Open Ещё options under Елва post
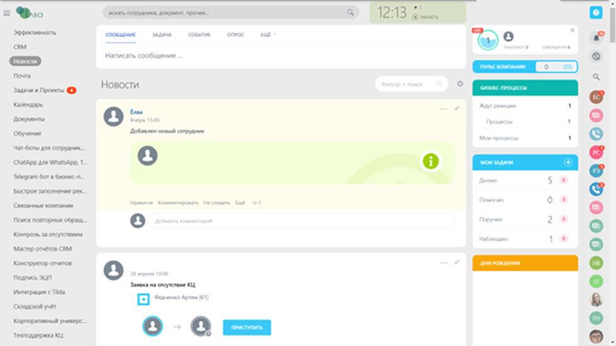 (x=240, y=203)
